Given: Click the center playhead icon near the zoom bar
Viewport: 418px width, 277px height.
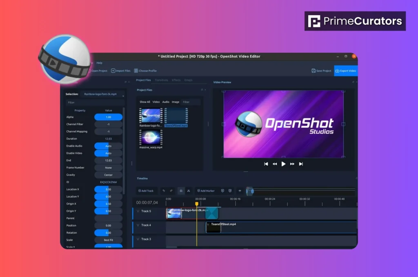Looking at the screenshot, I should point(240,191).
